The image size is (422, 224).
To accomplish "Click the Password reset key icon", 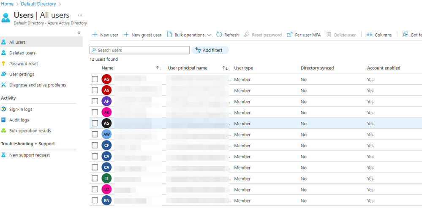I will (3, 63).
